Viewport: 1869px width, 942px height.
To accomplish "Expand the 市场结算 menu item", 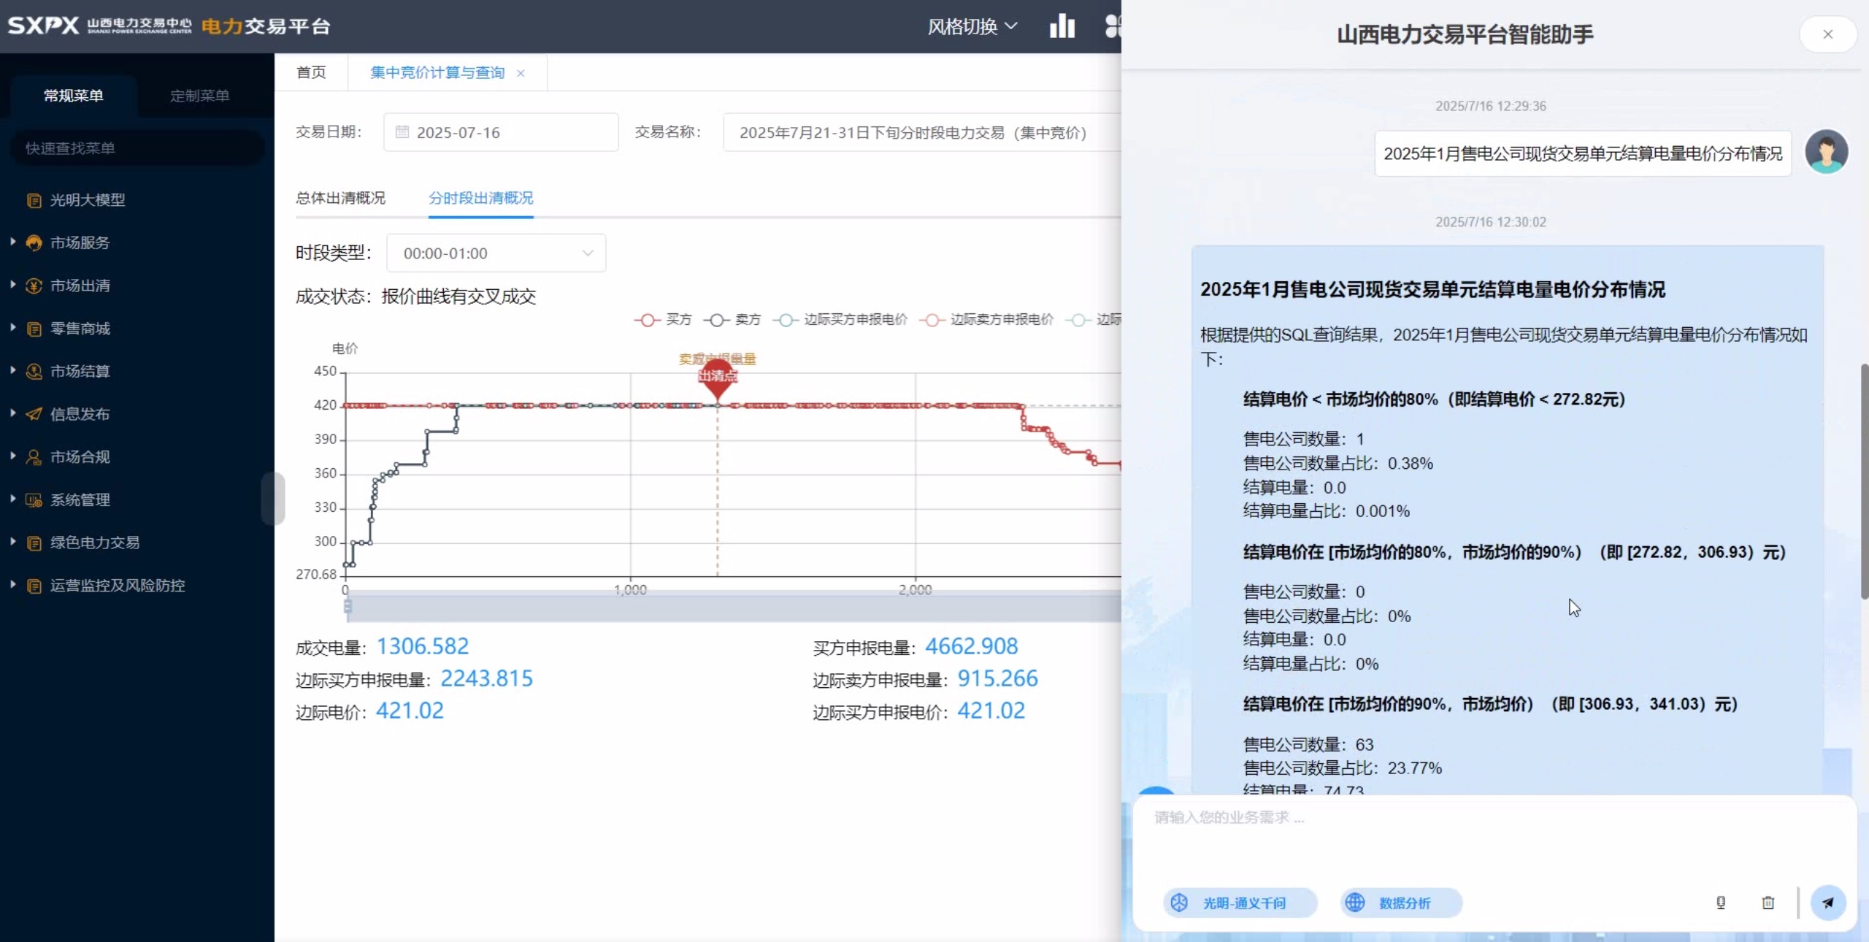I will click(x=79, y=371).
